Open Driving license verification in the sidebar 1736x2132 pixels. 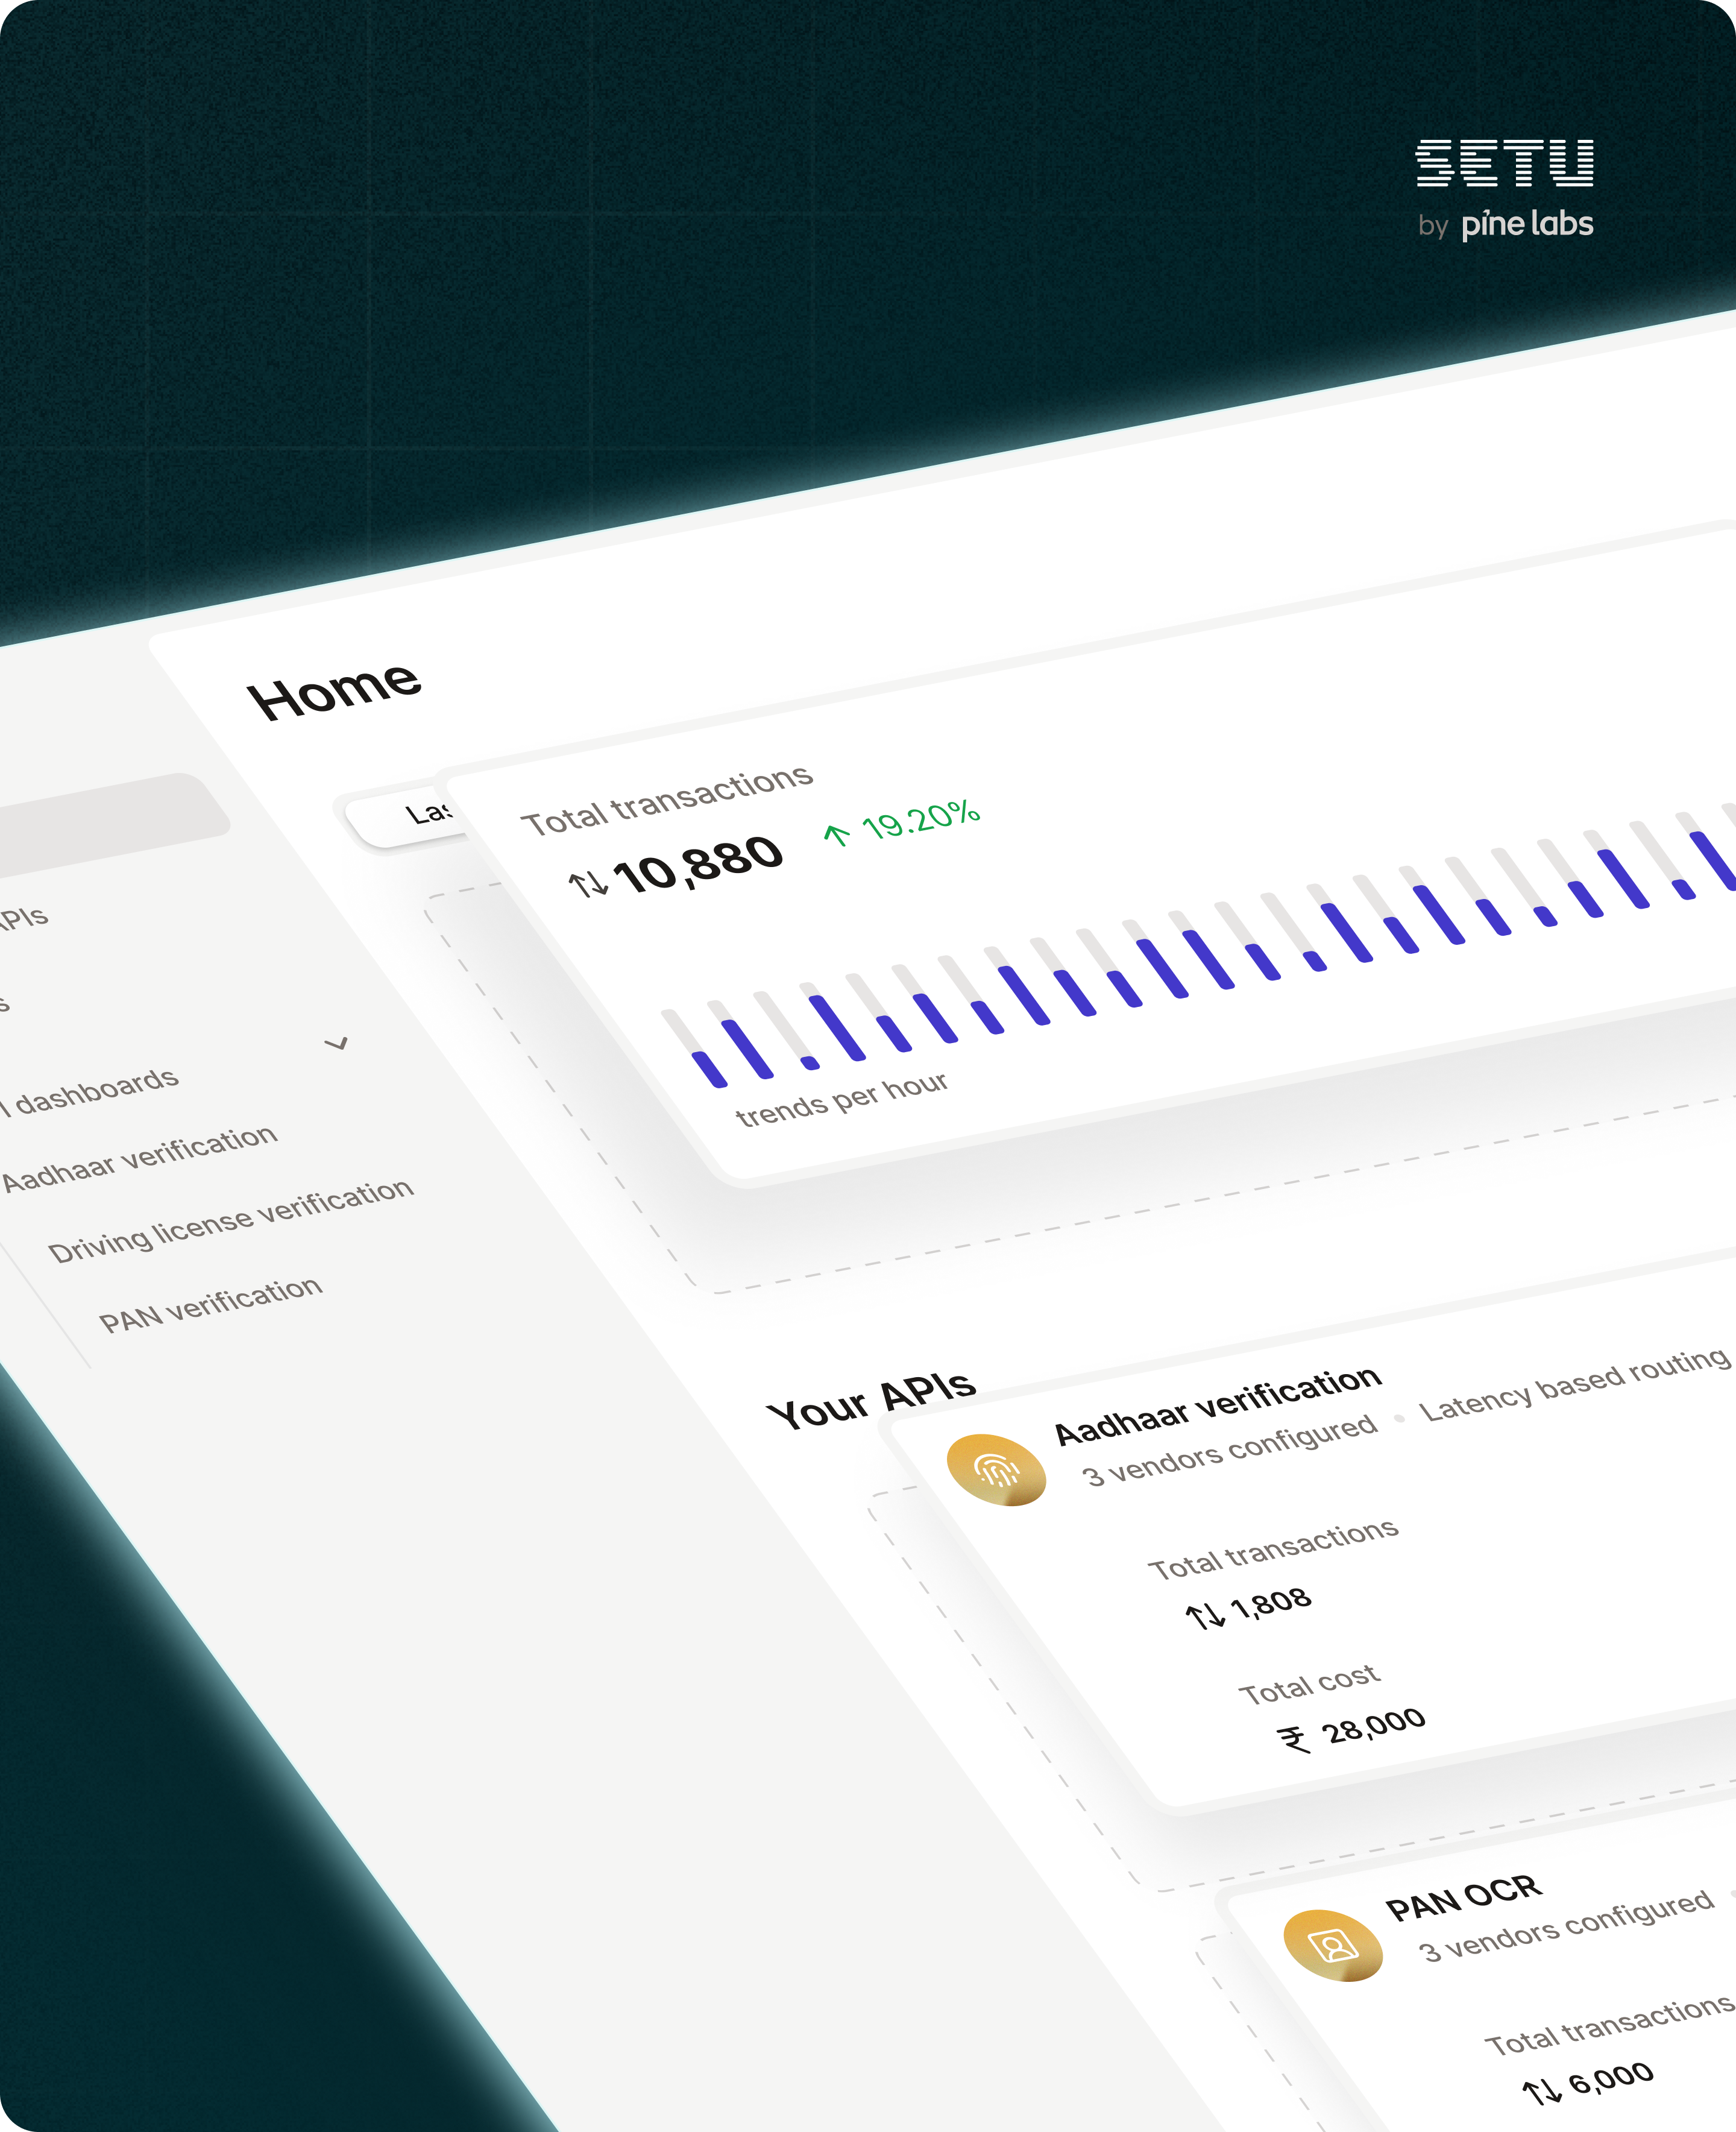231,1220
